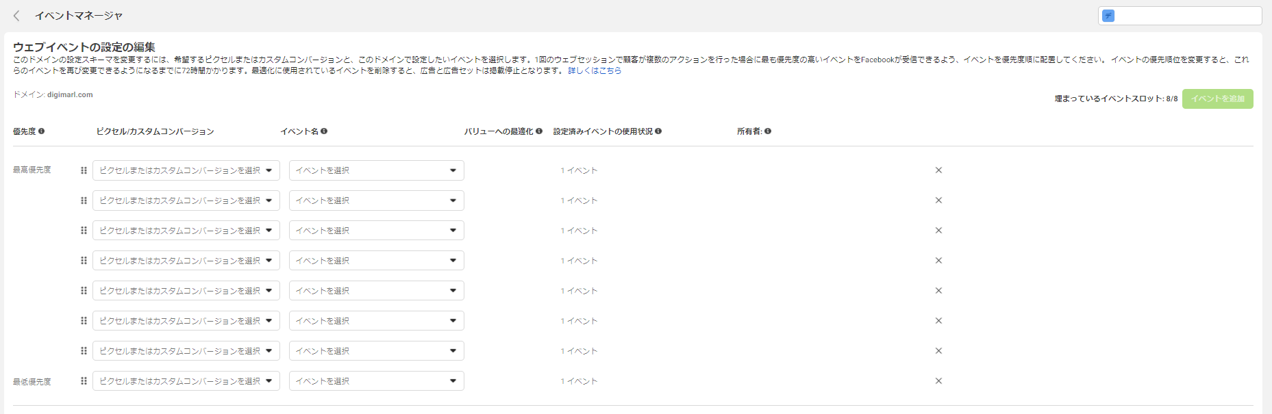Click 1 イベント link in second row
Viewport: 1272px width, 414px height.
coord(579,200)
